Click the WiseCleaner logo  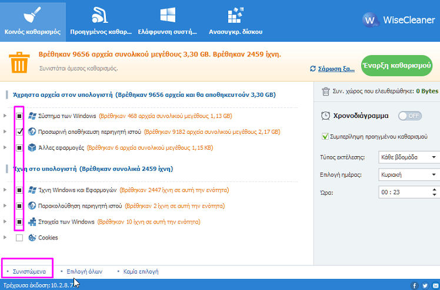click(x=398, y=20)
